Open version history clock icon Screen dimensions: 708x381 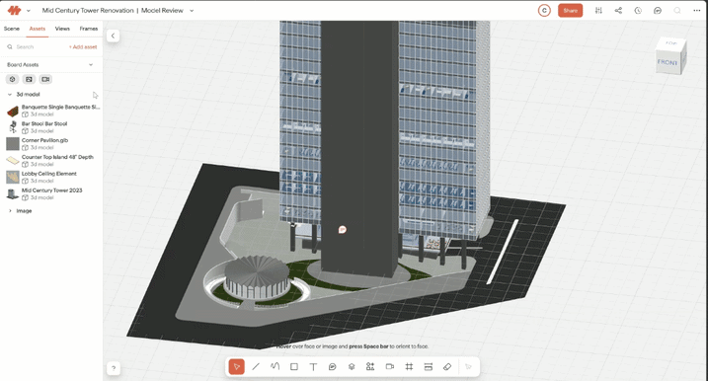point(638,11)
